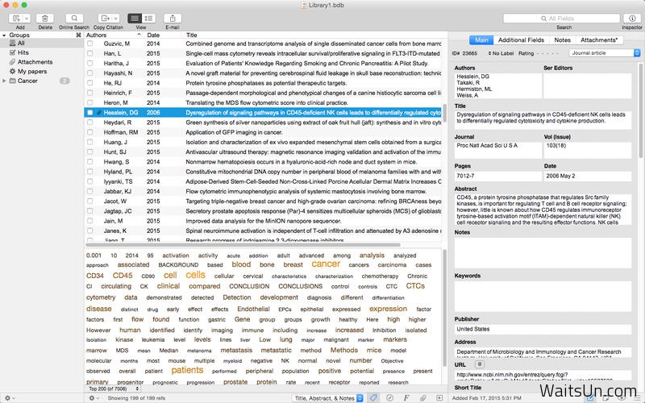Check the box for Hoffman, RM reference

(x=89, y=132)
